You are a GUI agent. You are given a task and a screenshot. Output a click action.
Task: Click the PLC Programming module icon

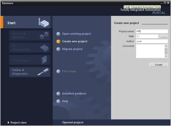(44, 48)
